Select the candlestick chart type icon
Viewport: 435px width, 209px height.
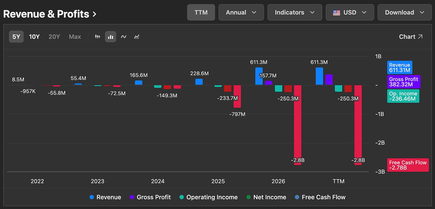pos(97,37)
